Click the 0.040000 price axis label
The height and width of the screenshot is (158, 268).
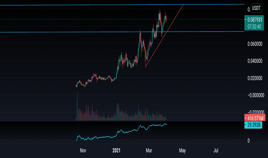point(255,61)
